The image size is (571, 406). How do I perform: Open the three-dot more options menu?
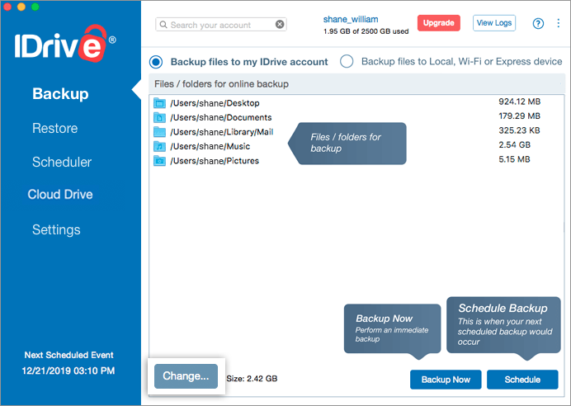click(x=558, y=23)
